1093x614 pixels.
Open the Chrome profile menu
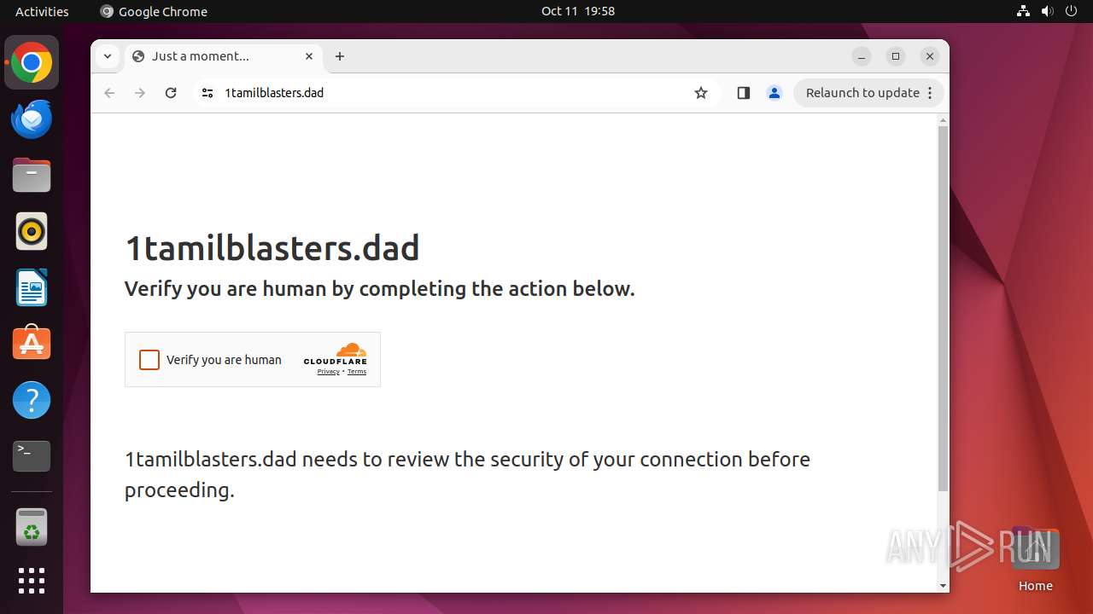tap(774, 93)
